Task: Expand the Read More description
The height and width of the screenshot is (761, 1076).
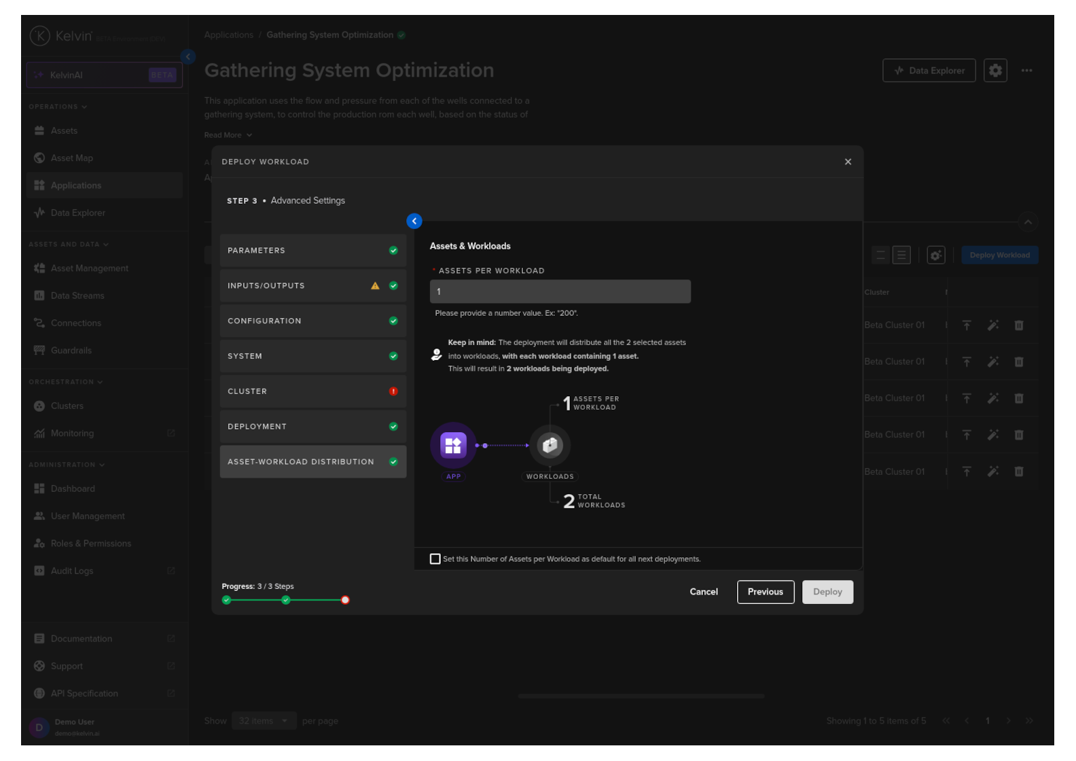Action: pyautogui.click(x=228, y=135)
